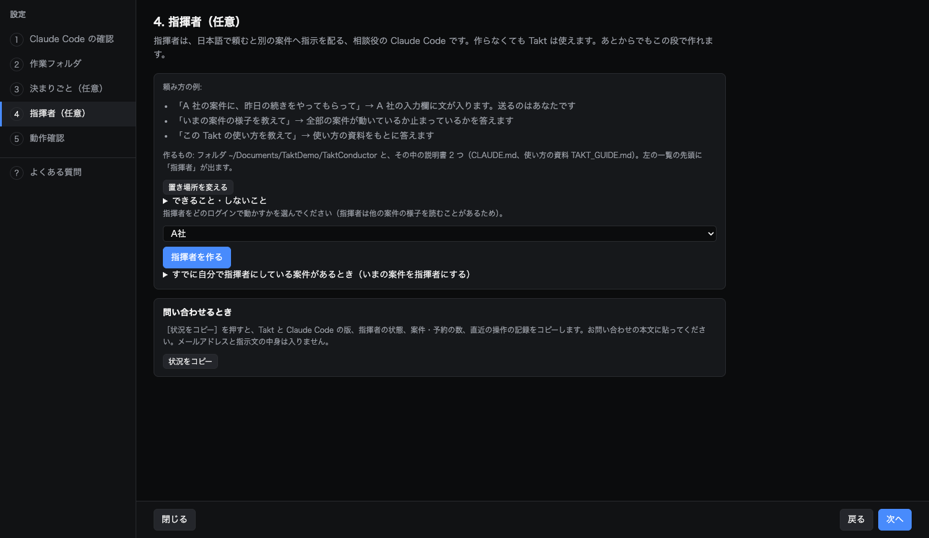Click 戻る button
929x538 pixels.
pos(857,519)
